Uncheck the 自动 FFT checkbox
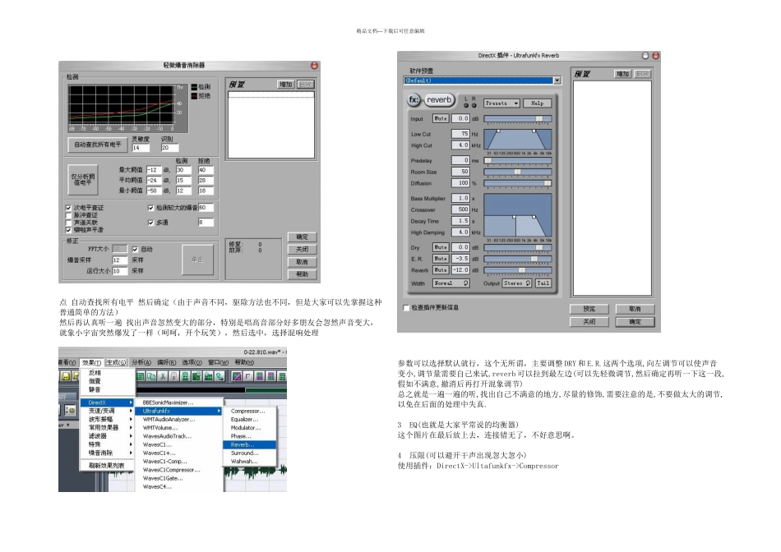 (x=135, y=249)
